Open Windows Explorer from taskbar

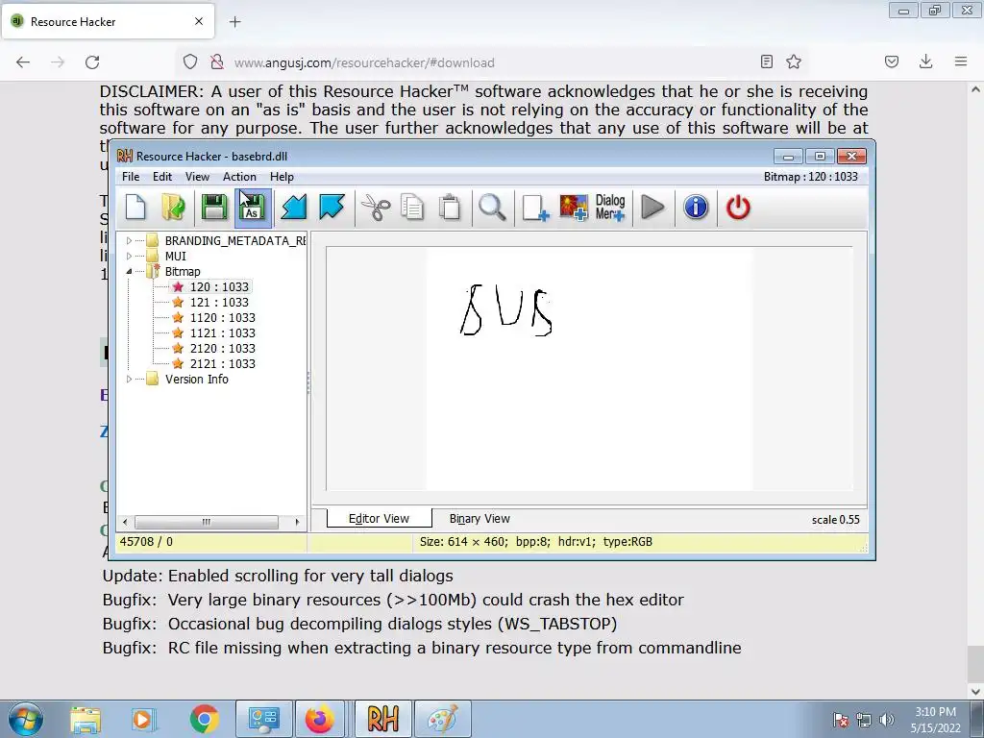[x=86, y=720]
